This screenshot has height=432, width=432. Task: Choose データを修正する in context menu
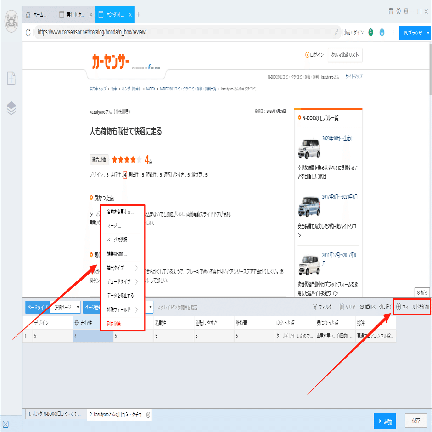[x=122, y=296]
